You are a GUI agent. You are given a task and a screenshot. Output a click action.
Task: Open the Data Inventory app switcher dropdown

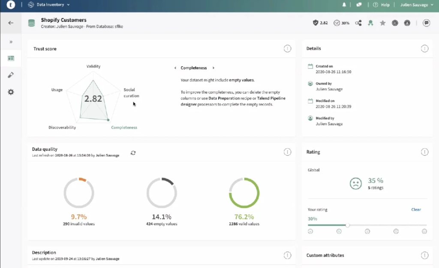coord(49,5)
